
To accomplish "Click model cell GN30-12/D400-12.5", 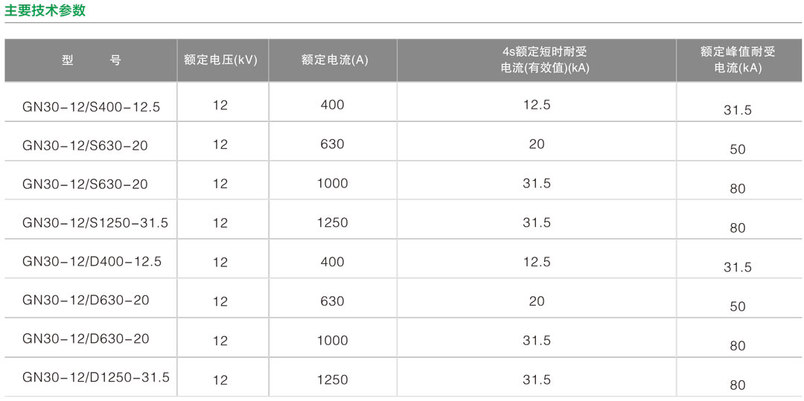I will 92,262.
